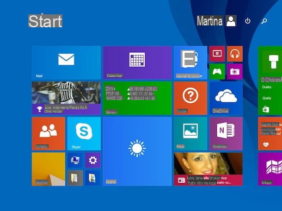Launch the Skype tile
The height and width of the screenshot is (211, 282).
[84, 134]
